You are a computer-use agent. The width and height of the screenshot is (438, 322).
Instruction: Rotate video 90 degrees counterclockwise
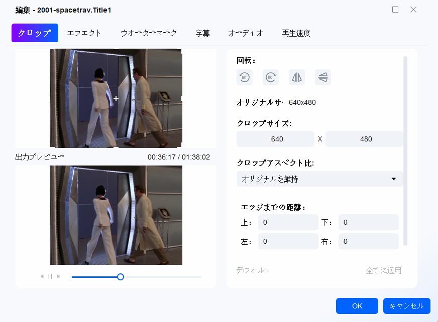click(245, 77)
